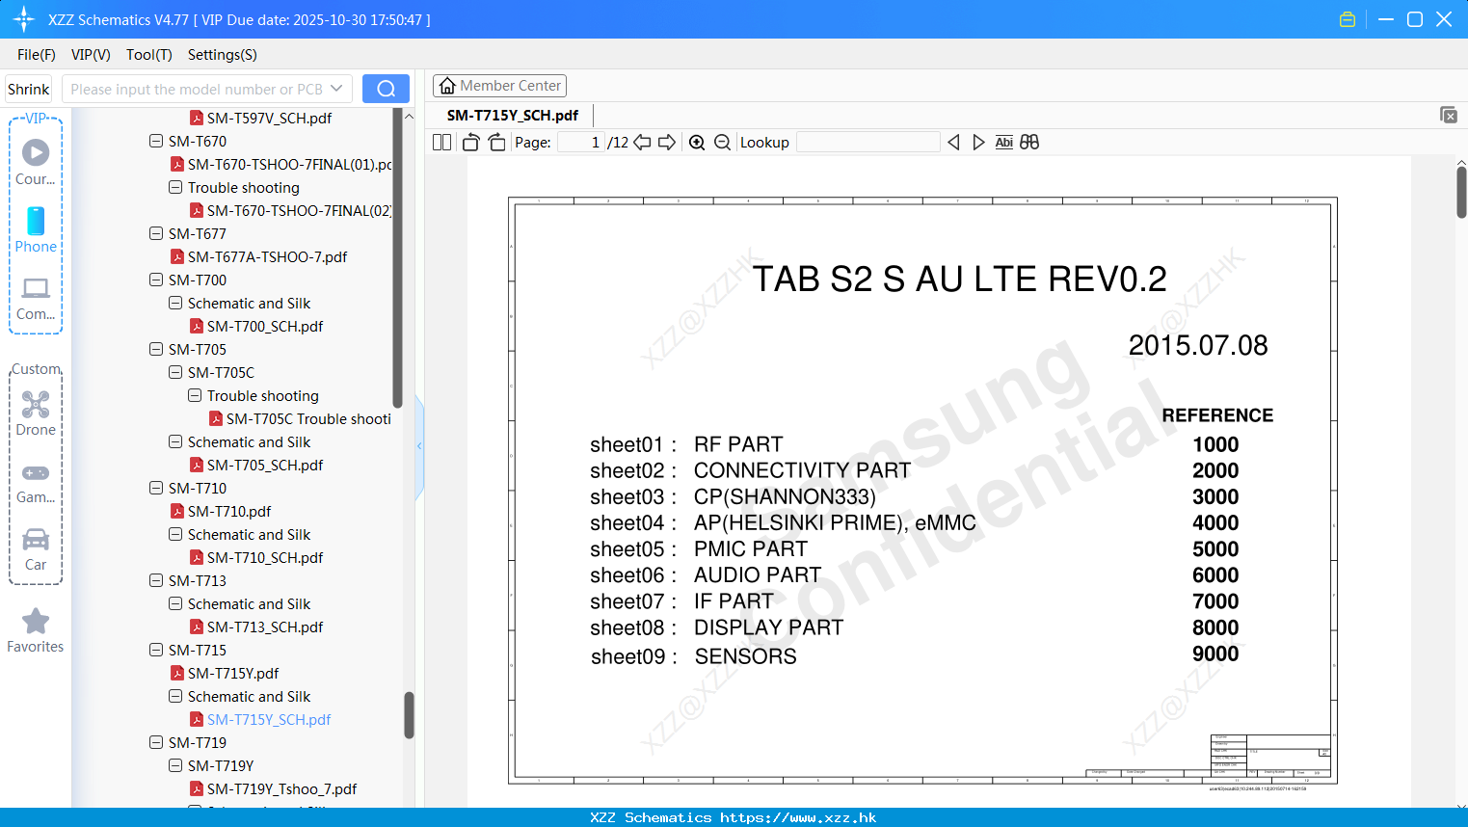The height and width of the screenshot is (827, 1468).
Task: Click the yellow toolbox icon in title bar
Action: [1348, 19]
